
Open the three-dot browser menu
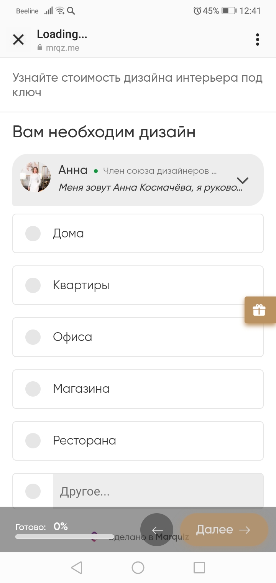tap(257, 40)
